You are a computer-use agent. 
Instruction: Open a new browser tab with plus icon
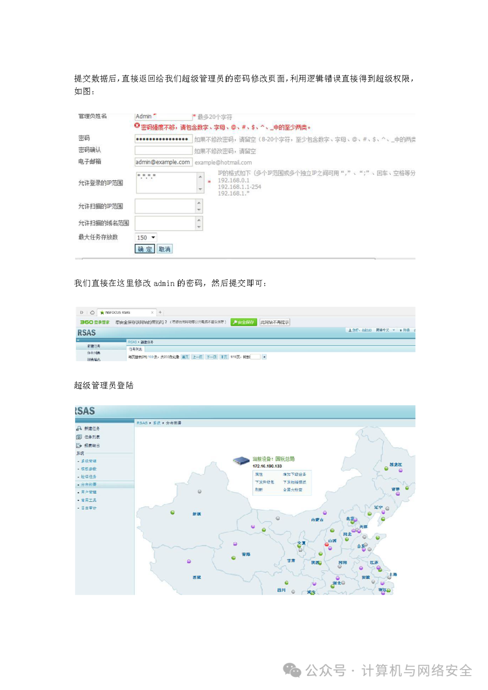[x=160, y=312]
